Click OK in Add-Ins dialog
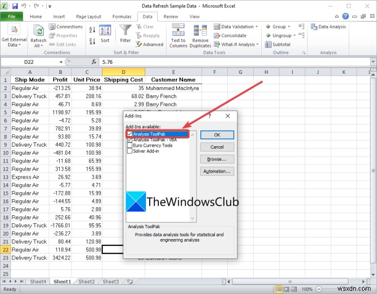 point(217,135)
